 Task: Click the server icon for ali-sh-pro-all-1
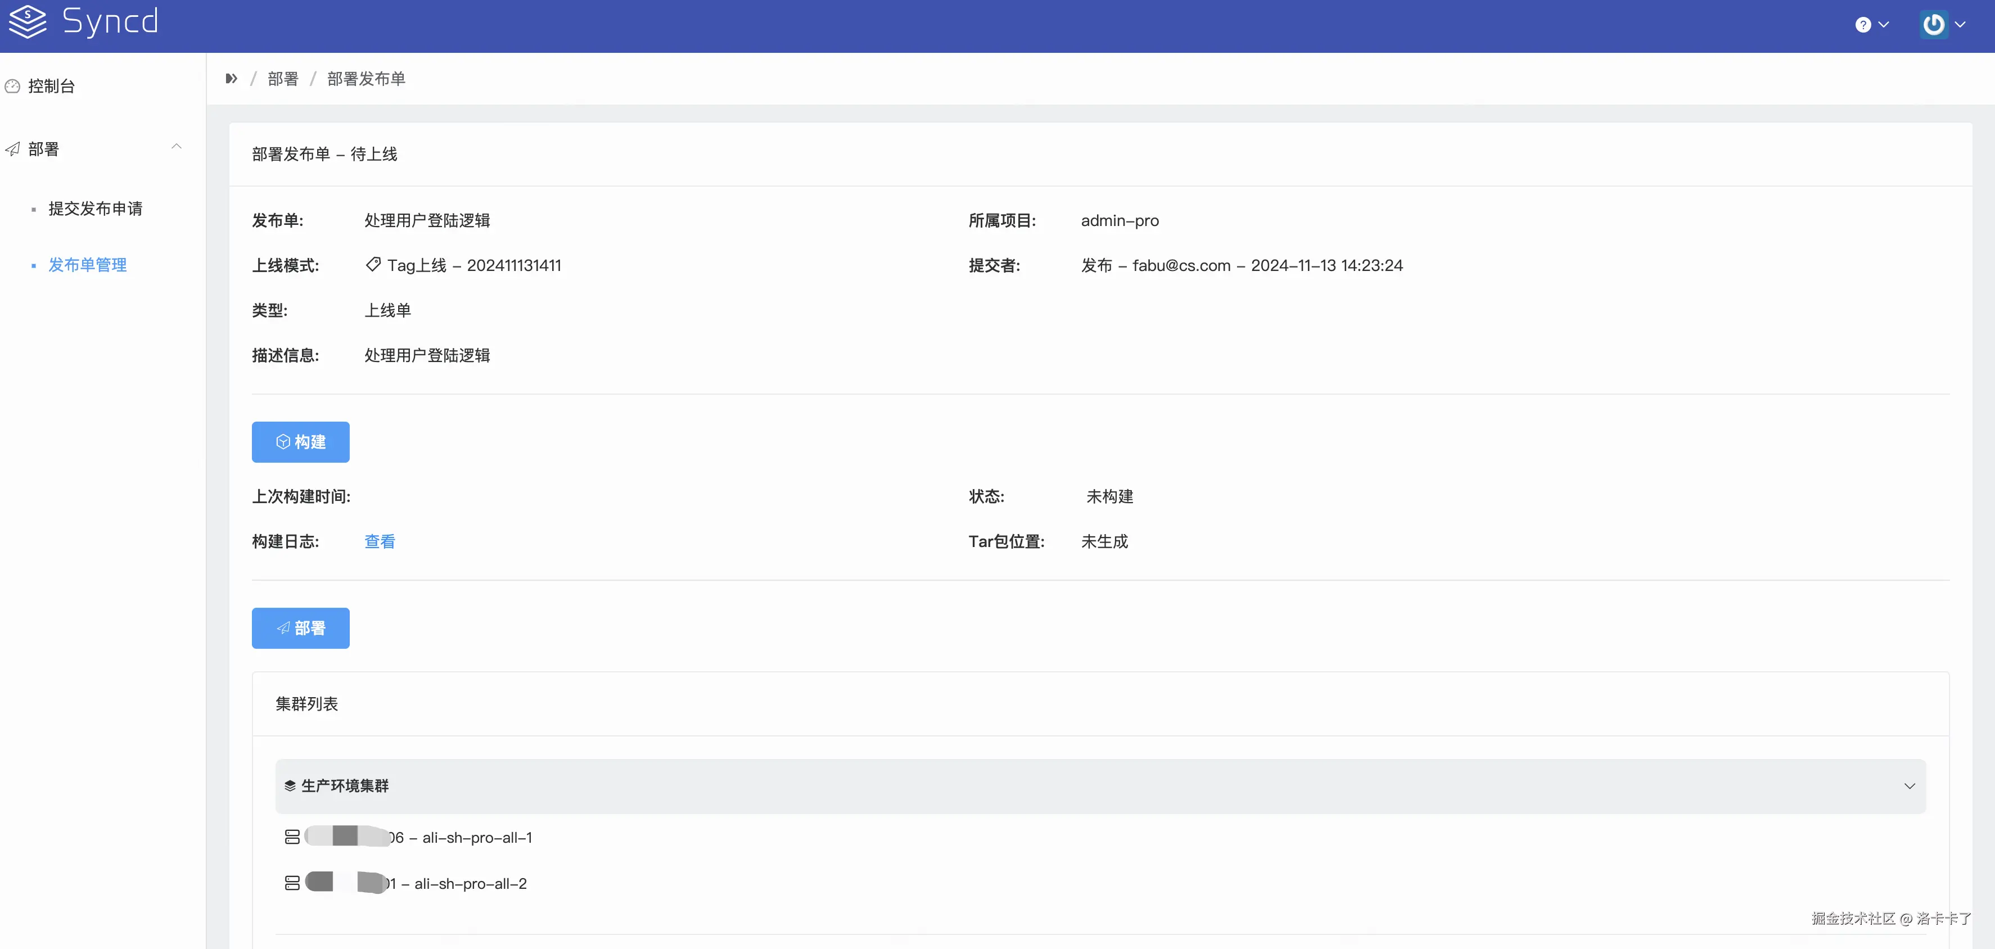coord(292,837)
